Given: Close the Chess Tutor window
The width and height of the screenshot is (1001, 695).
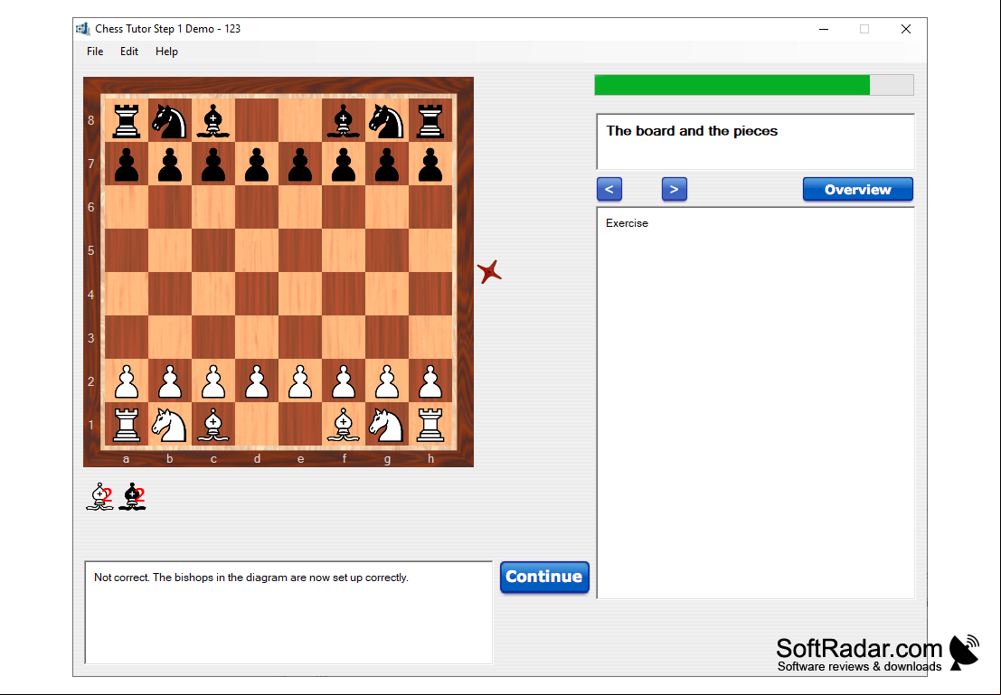Looking at the screenshot, I should pyautogui.click(x=906, y=29).
